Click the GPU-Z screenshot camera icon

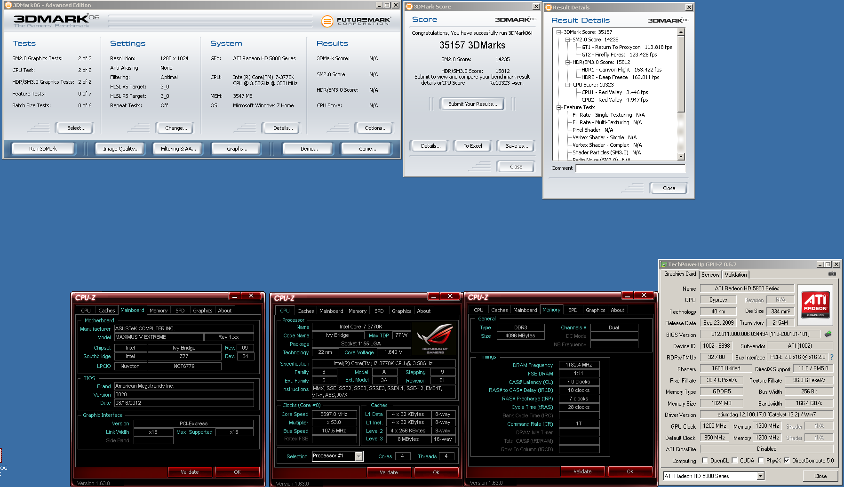pyautogui.click(x=832, y=274)
